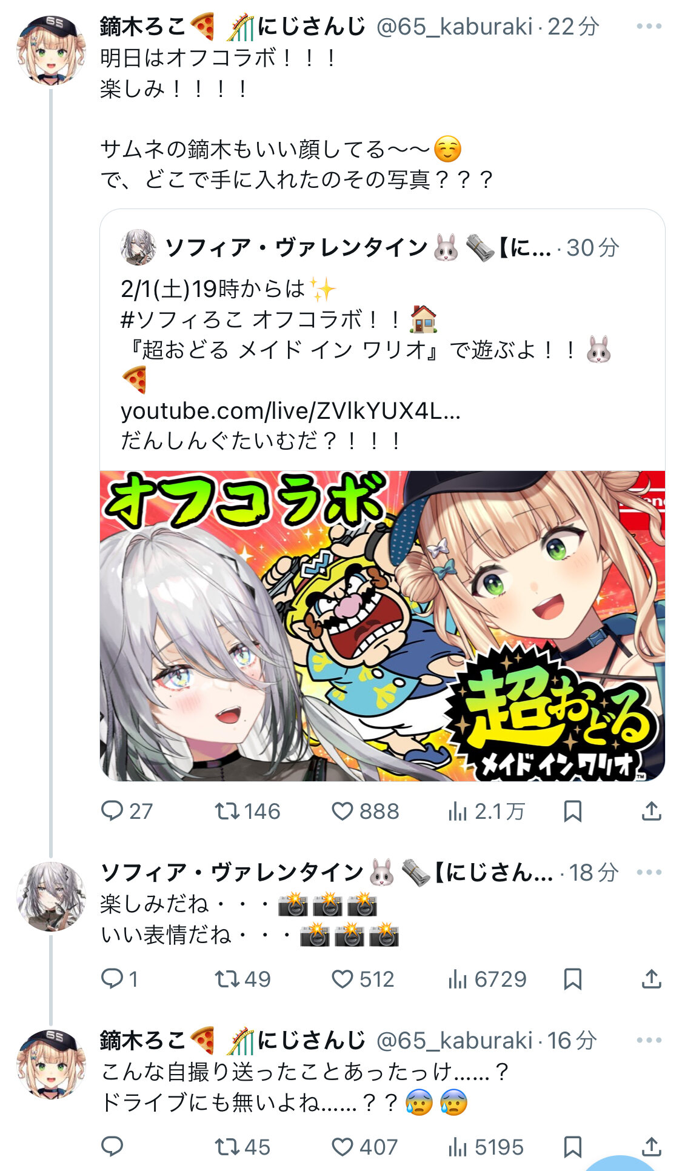Viewport: 682px width, 1171px height.
Task: Open more options on ソフィア's reply
Action: coord(649,872)
